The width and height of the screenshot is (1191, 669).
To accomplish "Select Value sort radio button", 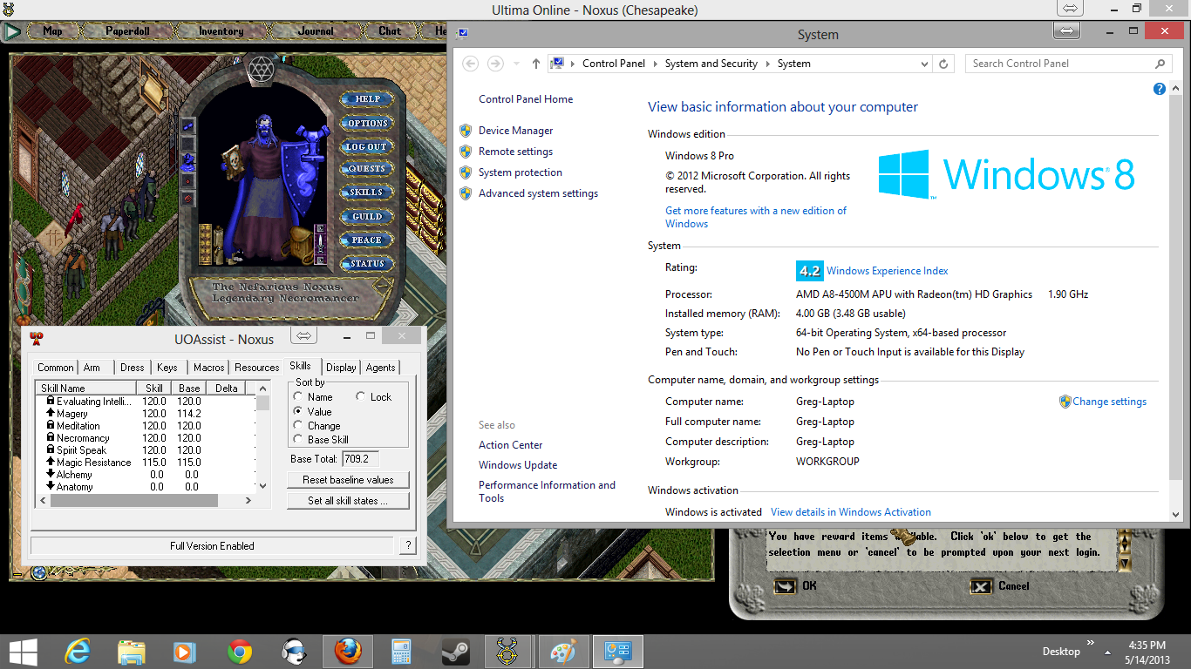I will coord(298,411).
